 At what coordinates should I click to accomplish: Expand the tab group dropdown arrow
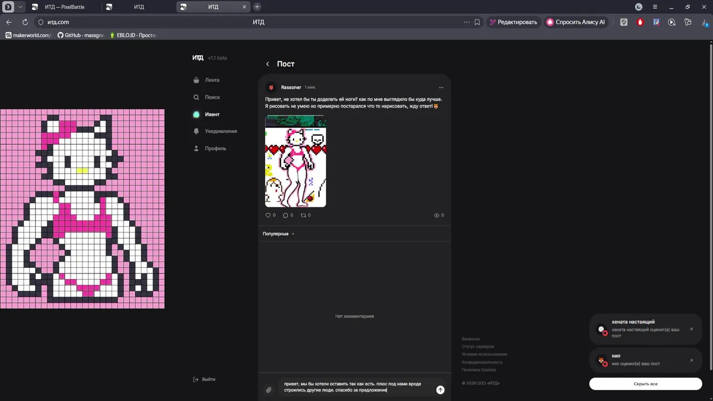pos(21,7)
